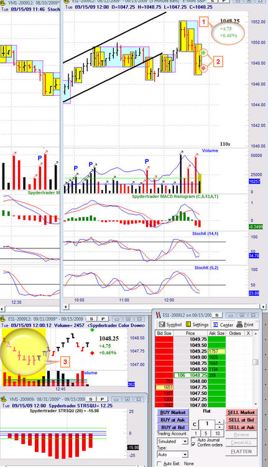Image resolution: width=268 pixels, height=467 pixels.
Task: Click the red ladder icon in the ES1 title bar
Action: point(158,315)
